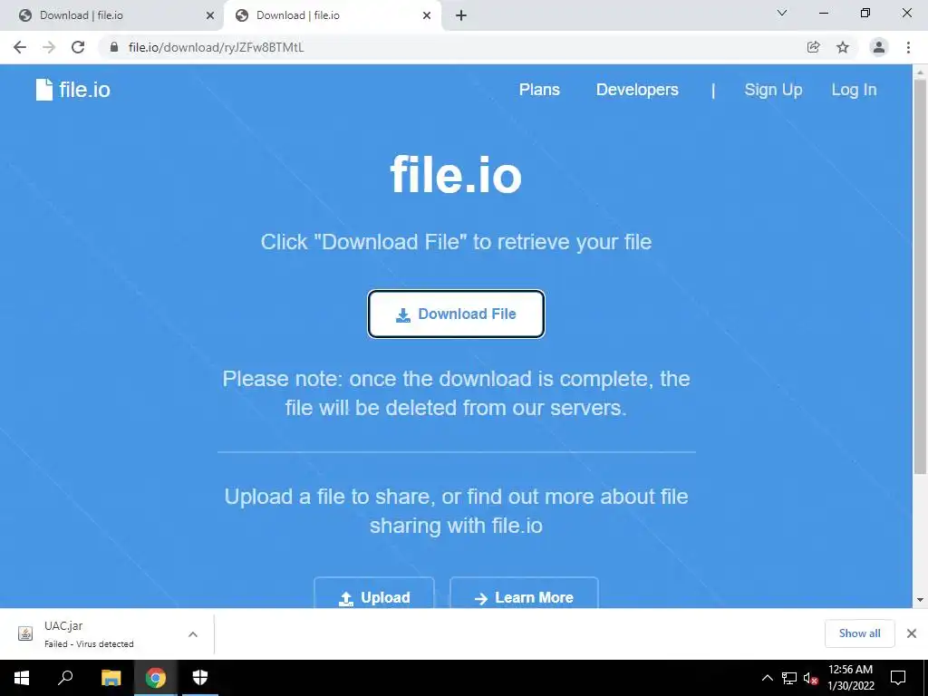Reload the page with the refresh icon
The image size is (928, 696).
point(78,47)
